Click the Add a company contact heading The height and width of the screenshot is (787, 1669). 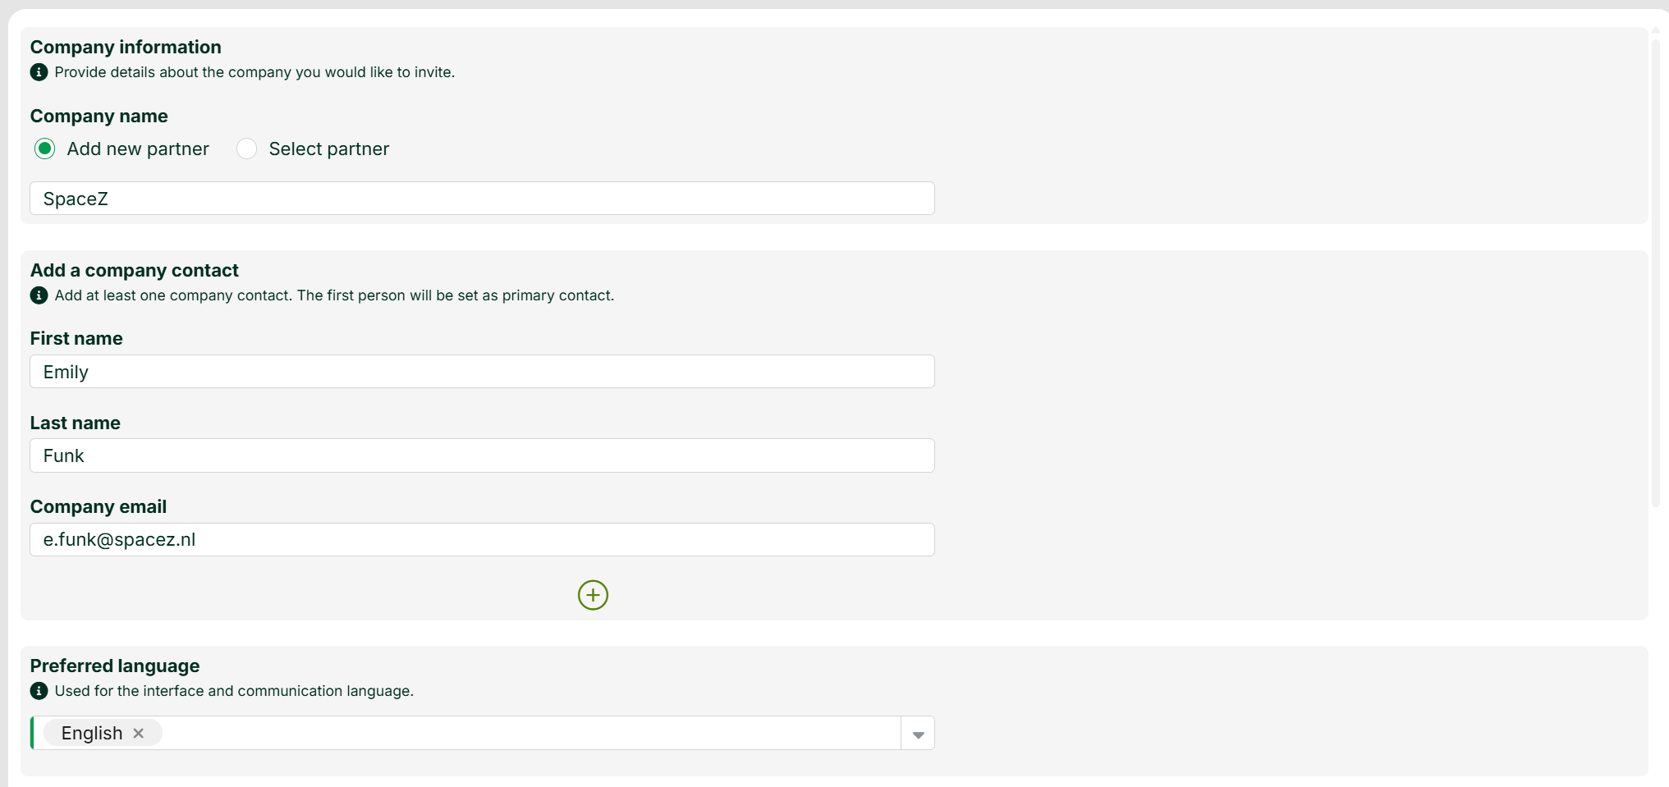pyautogui.click(x=135, y=270)
